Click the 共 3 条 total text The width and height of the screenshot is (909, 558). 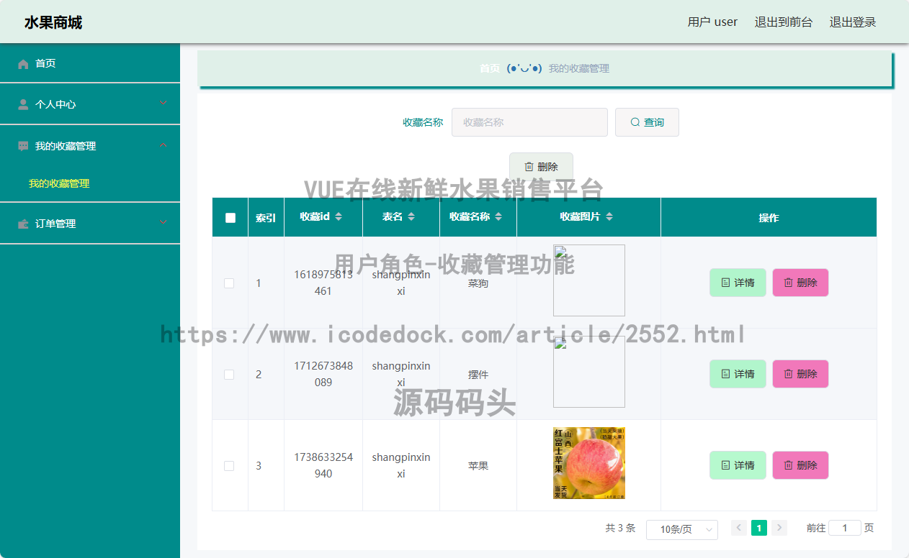point(620,528)
